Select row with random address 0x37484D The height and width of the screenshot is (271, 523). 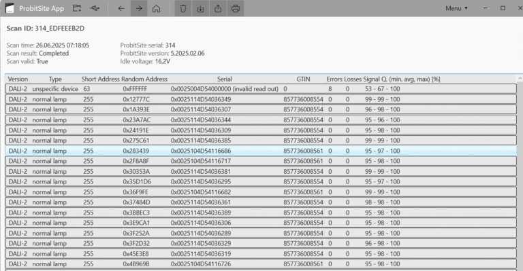[261, 202]
